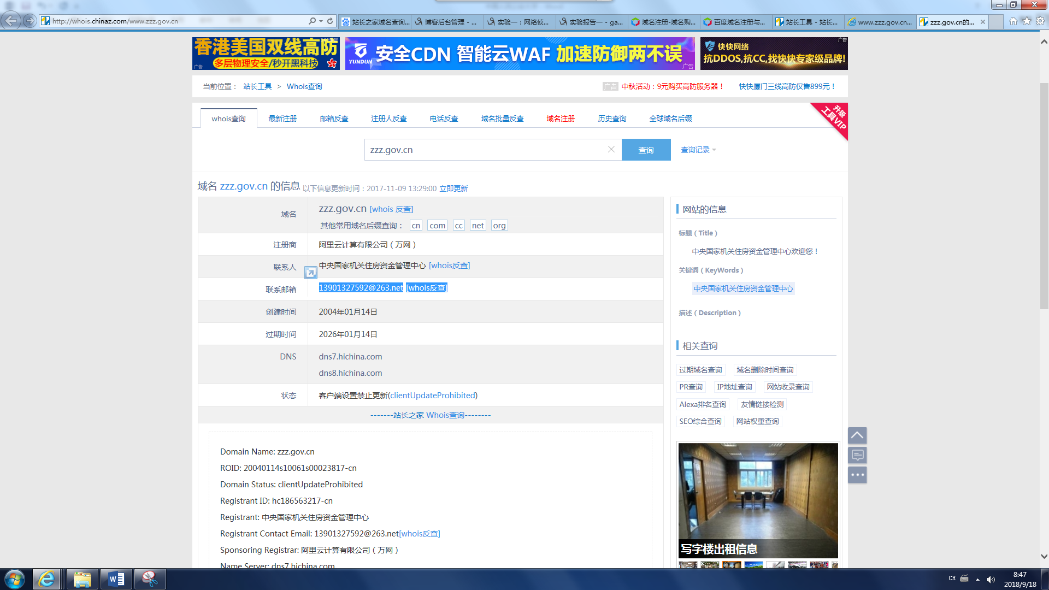
Task: Open Internet Explorer from taskbar
Action: pyautogui.click(x=46, y=579)
